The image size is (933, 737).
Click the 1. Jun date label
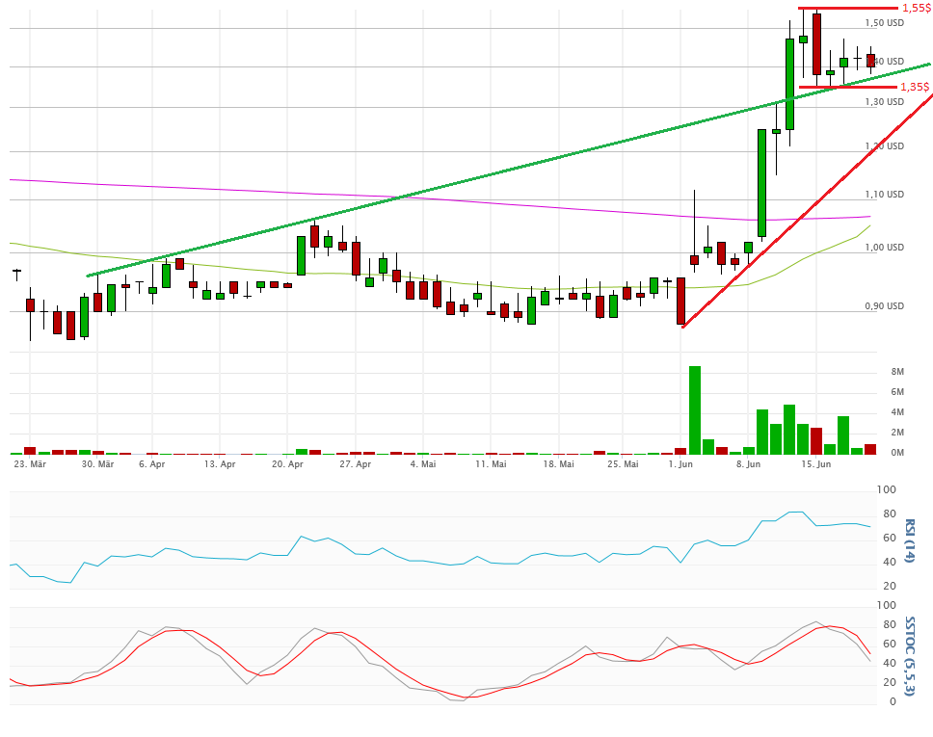point(680,464)
